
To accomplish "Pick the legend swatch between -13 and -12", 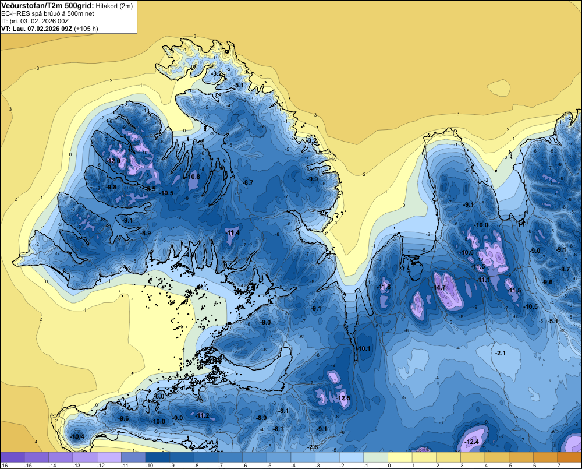I will (85, 457).
